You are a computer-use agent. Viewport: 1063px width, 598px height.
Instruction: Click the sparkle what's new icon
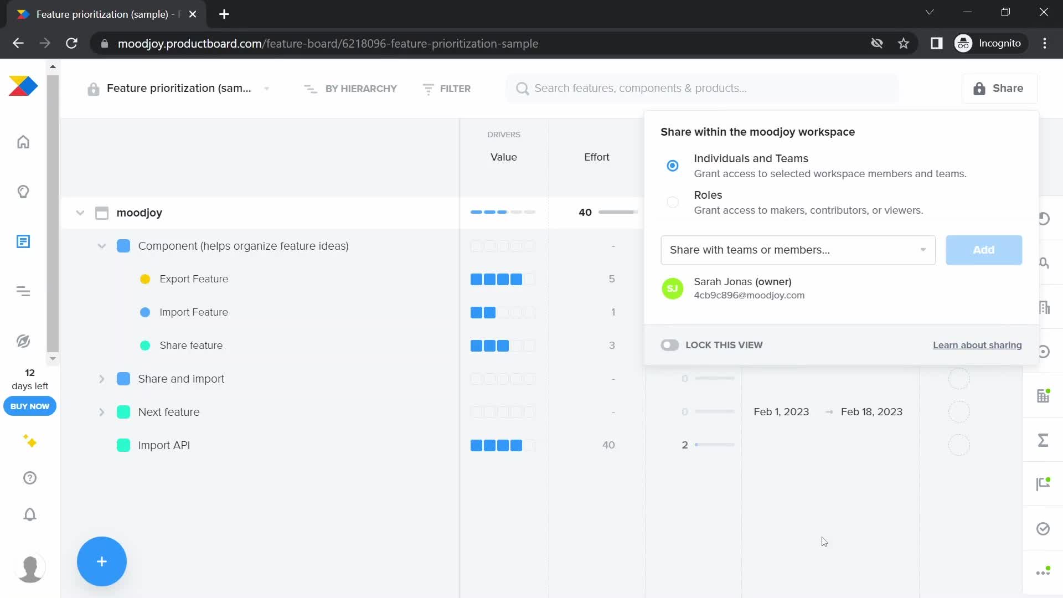pyautogui.click(x=30, y=441)
